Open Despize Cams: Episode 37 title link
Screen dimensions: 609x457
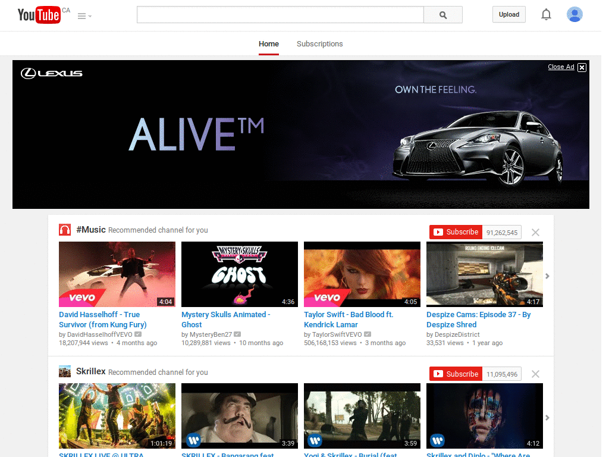(x=479, y=320)
